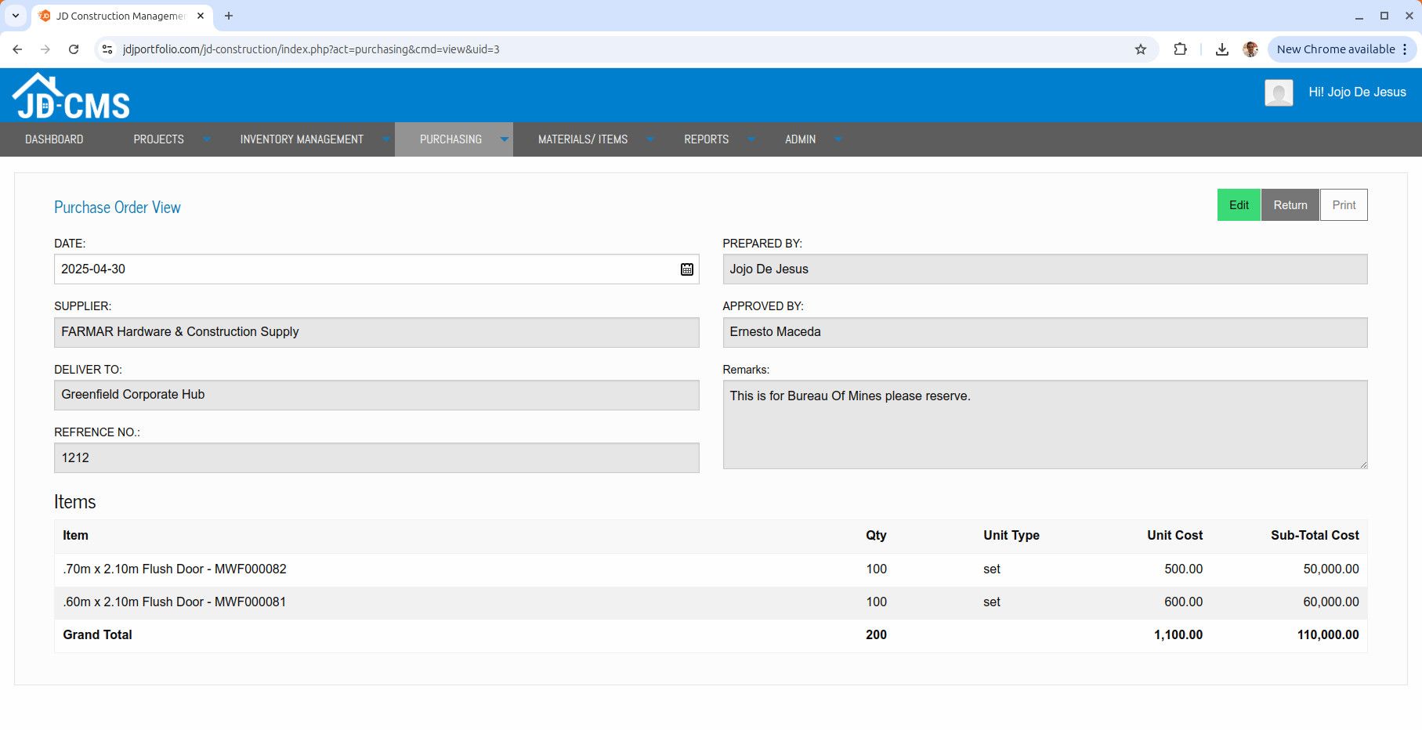Expand the Reports menu arrow
1422x730 pixels.
tap(751, 139)
